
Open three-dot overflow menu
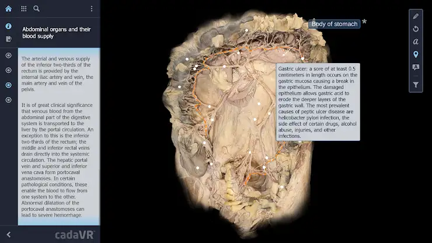[x=92, y=9]
